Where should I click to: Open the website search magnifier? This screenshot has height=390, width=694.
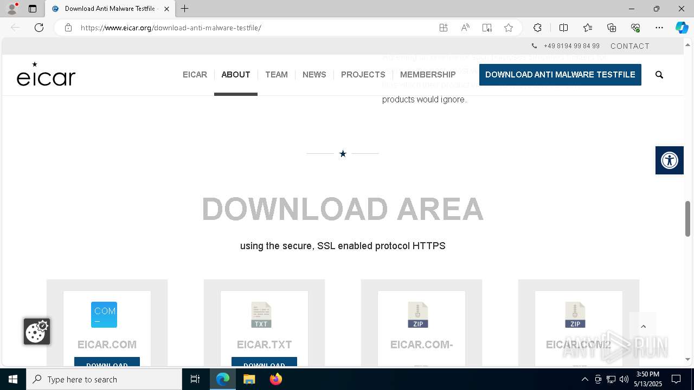pos(659,75)
